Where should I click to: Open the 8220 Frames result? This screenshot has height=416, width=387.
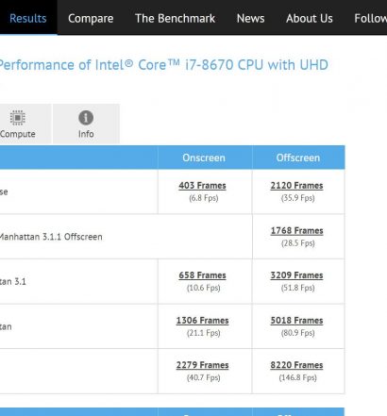[296, 365]
